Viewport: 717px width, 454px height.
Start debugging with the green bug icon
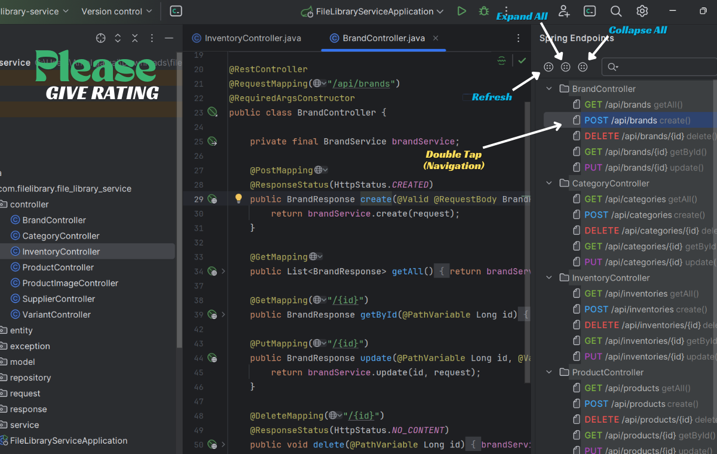[x=484, y=11]
